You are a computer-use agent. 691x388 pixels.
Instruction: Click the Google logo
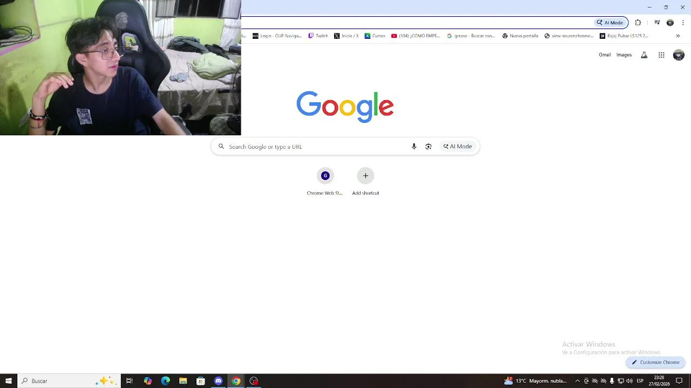point(345,106)
